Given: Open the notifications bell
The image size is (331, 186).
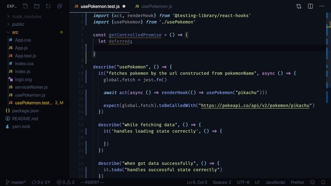Looking at the screenshot, I should (323, 182).
